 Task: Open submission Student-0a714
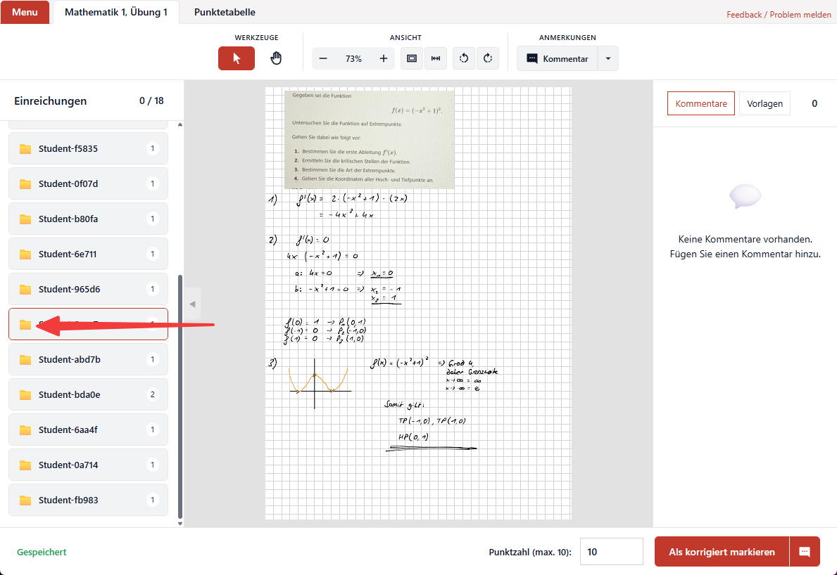coord(88,465)
